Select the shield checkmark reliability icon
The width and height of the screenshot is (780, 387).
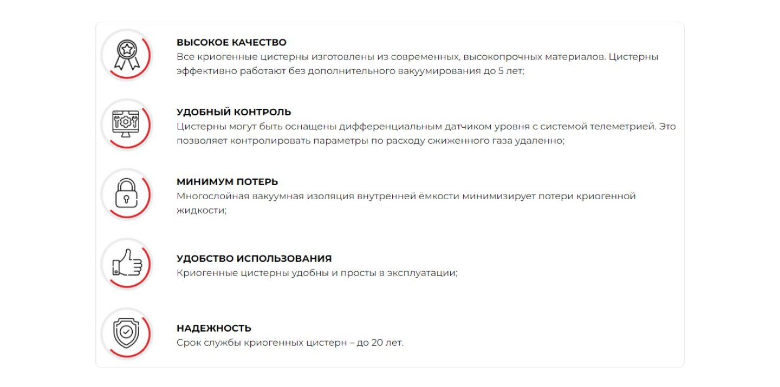127,333
